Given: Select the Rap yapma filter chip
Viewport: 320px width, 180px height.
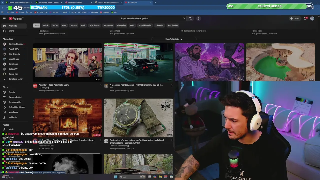Looking at the screenshot, I should (x=108, y=25).
